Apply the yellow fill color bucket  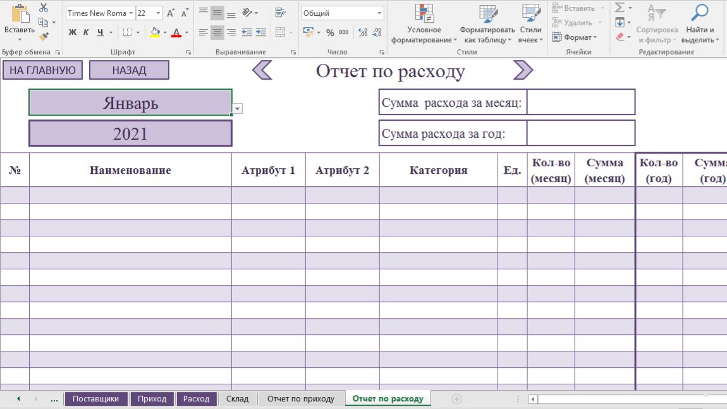coord(155,32)
